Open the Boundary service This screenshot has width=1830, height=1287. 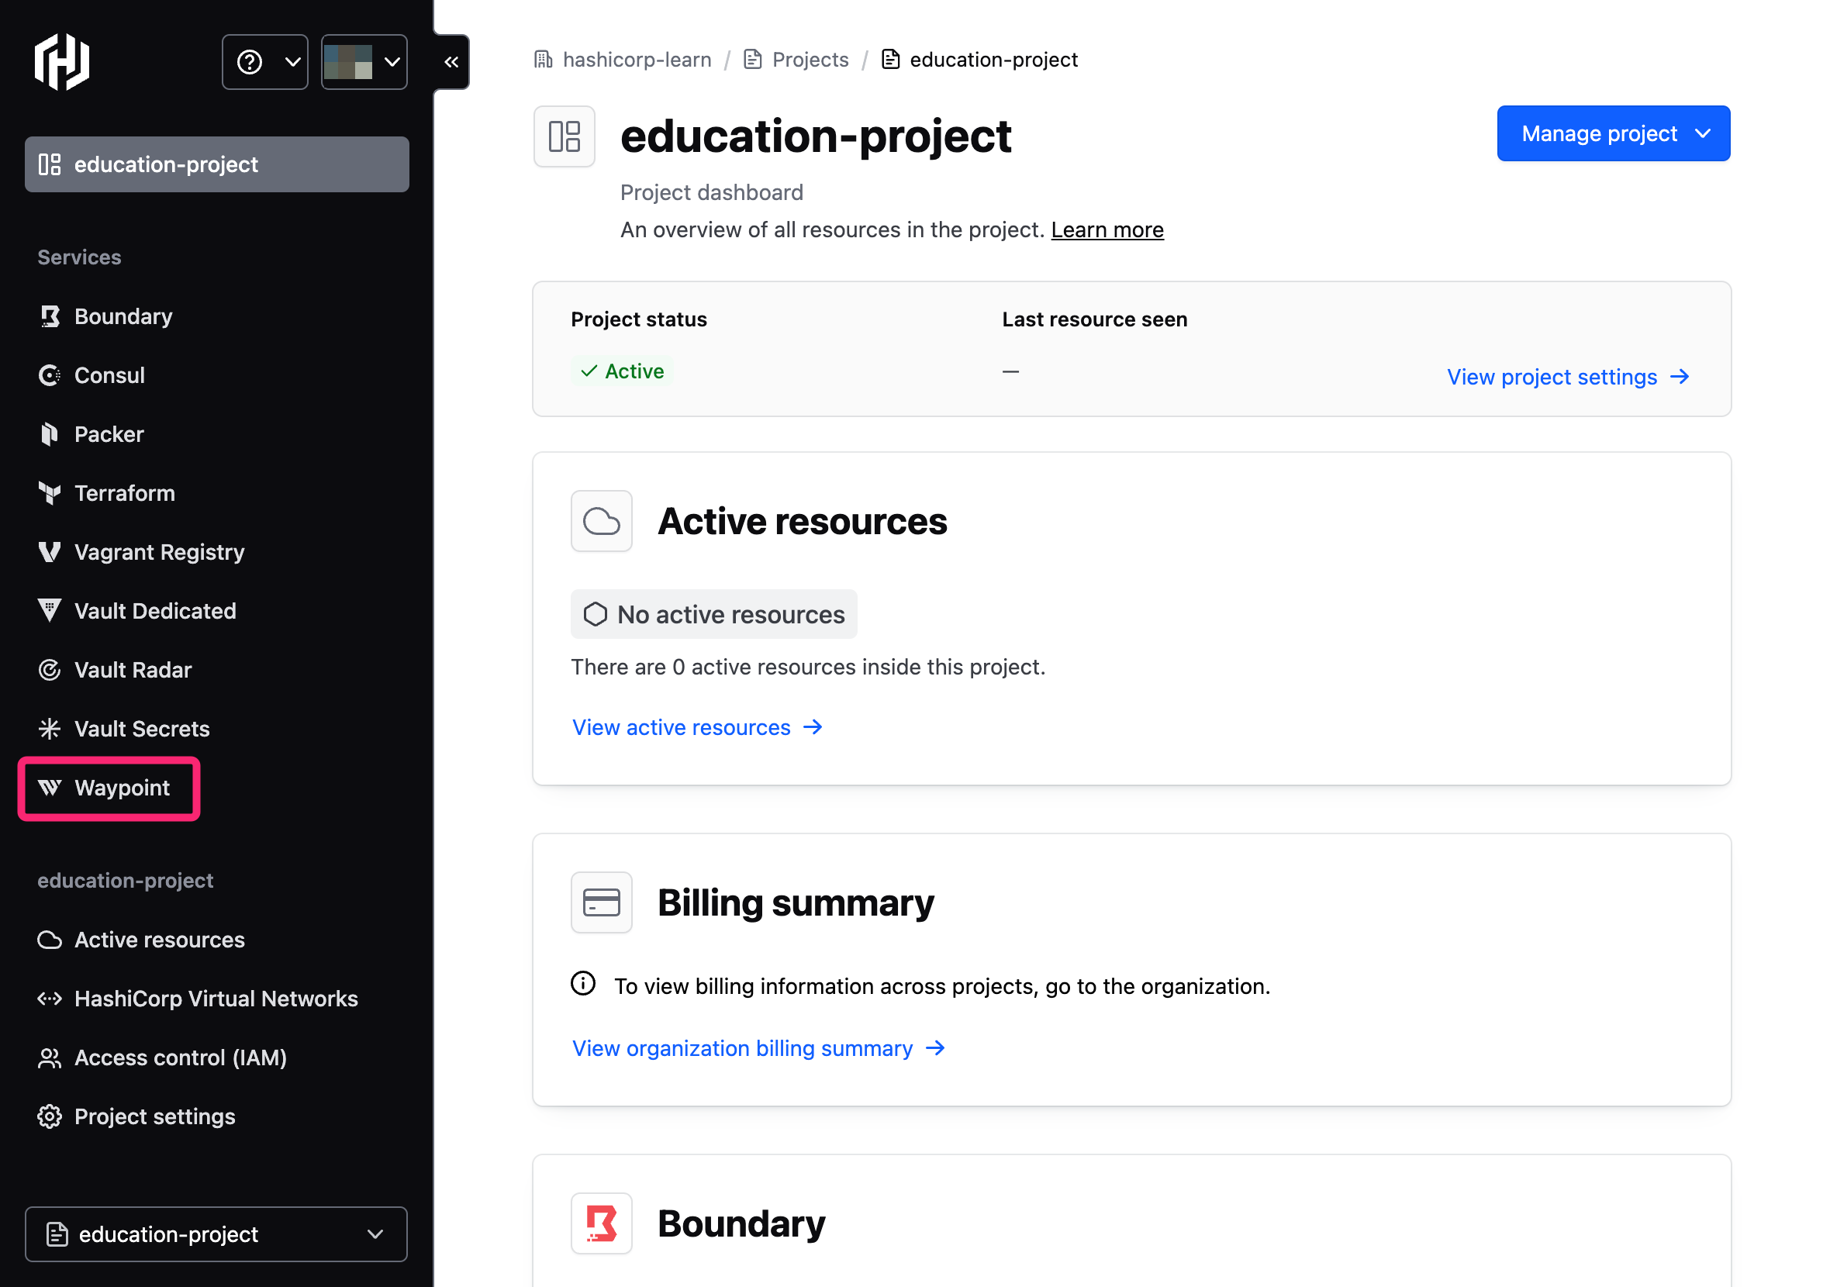123,316
